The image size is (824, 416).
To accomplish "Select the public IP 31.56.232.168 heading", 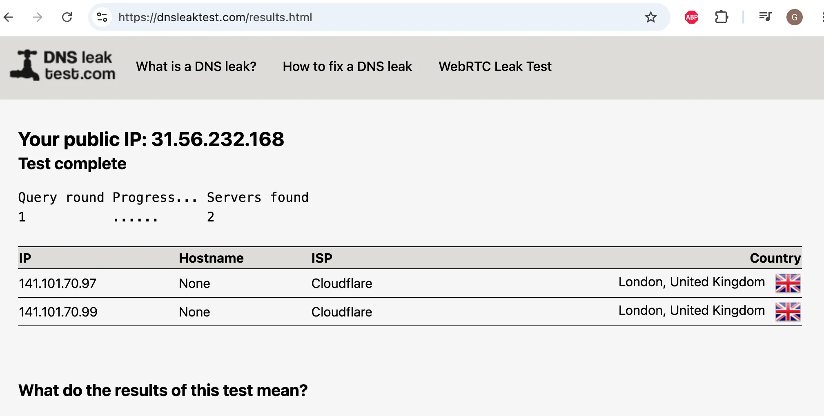I will 151,139.
